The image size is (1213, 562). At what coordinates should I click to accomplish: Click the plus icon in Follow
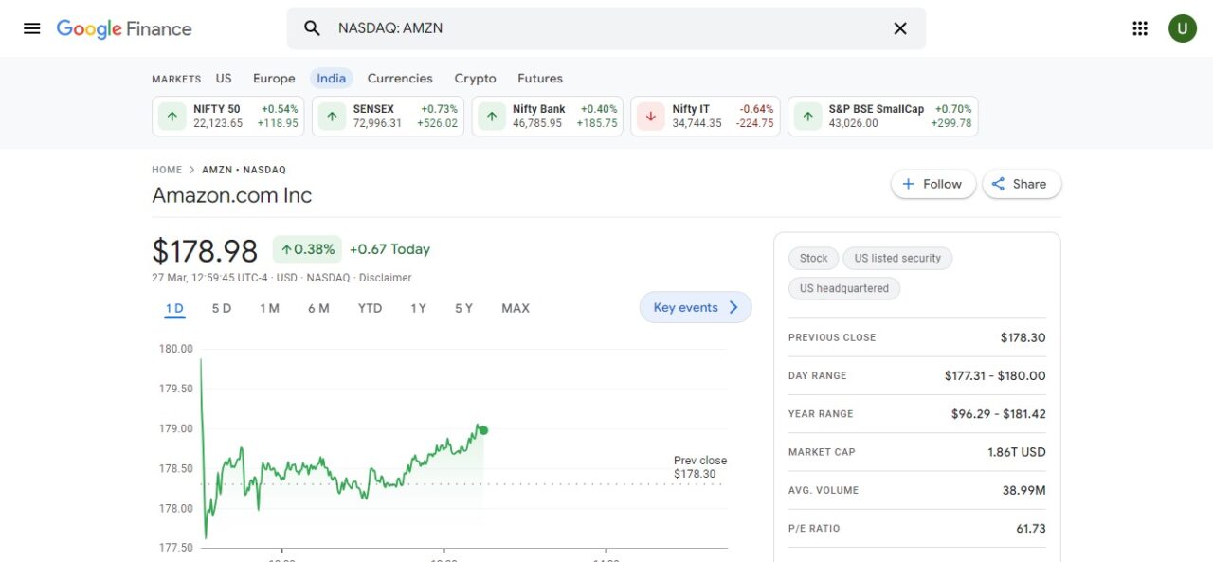(x=908, y=184)
